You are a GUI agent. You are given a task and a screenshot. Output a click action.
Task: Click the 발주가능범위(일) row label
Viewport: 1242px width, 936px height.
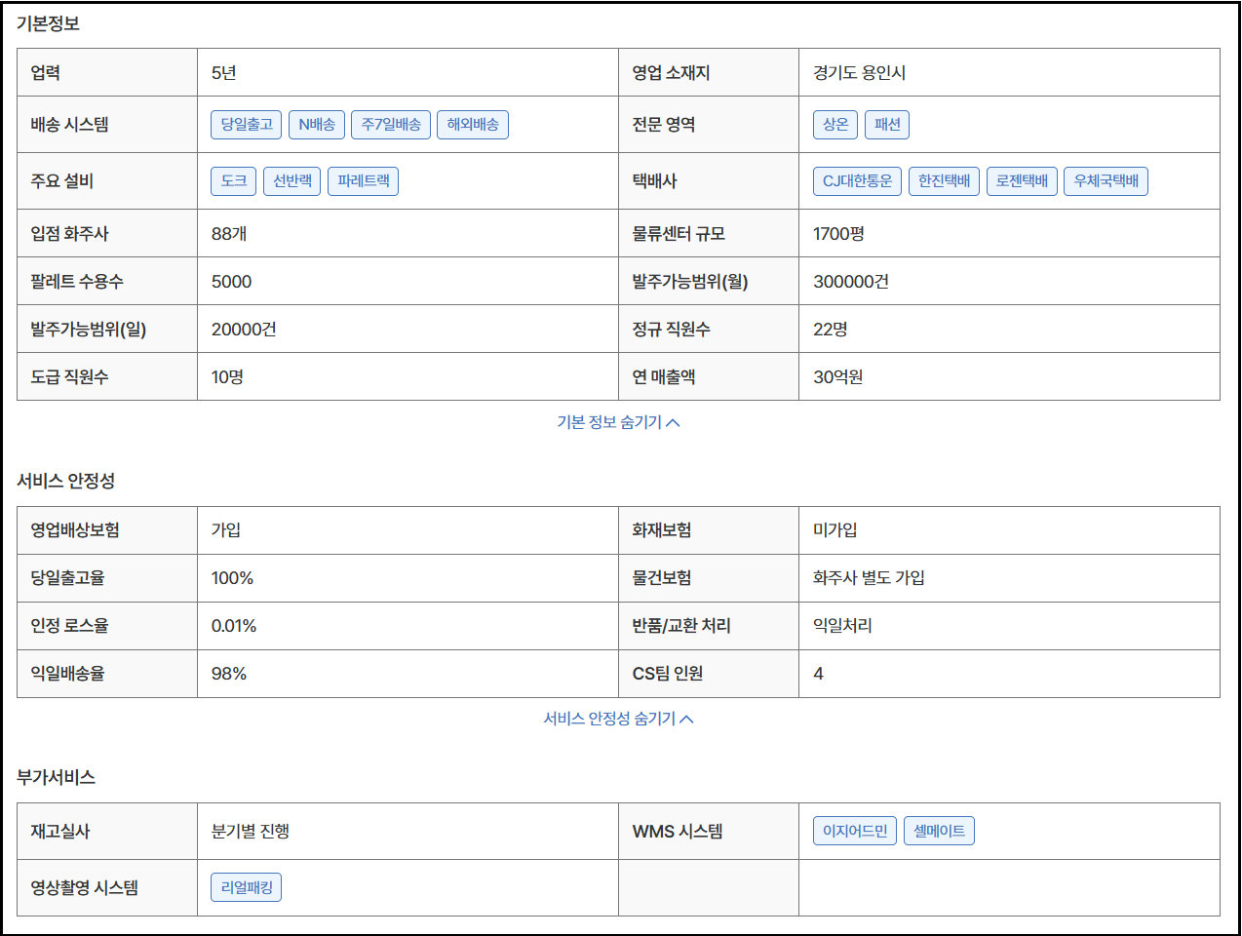pos(89,330)
